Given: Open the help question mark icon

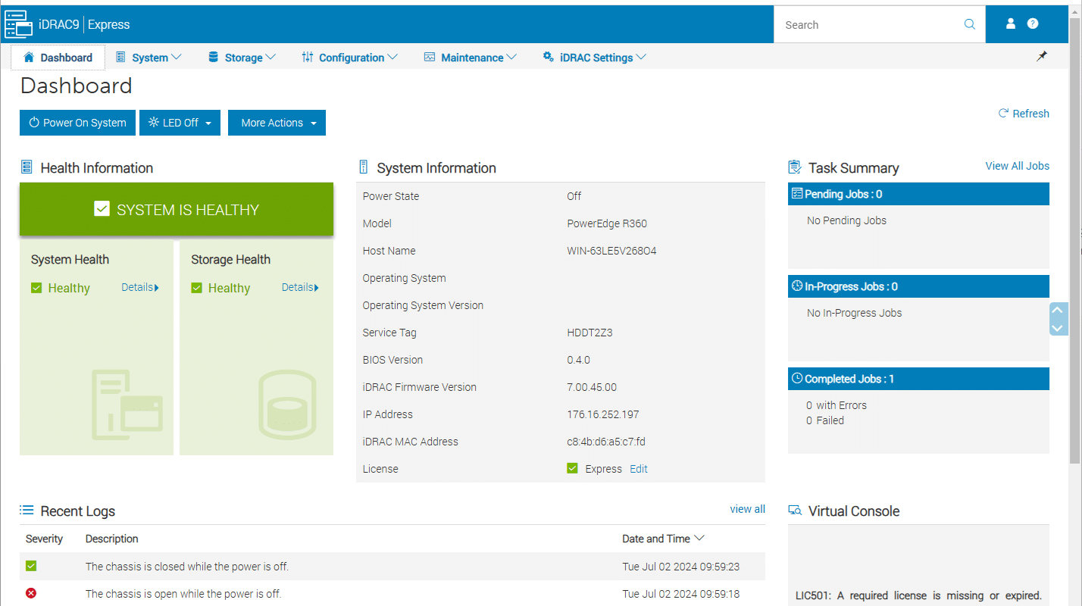Looking at the screenshot, I should (x=1033, y=23).
